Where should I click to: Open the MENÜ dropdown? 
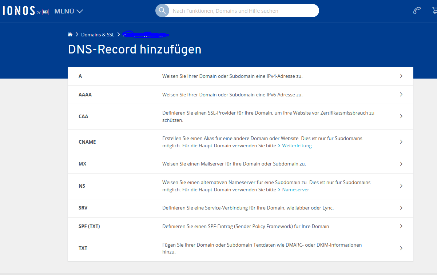click(68, 11)
